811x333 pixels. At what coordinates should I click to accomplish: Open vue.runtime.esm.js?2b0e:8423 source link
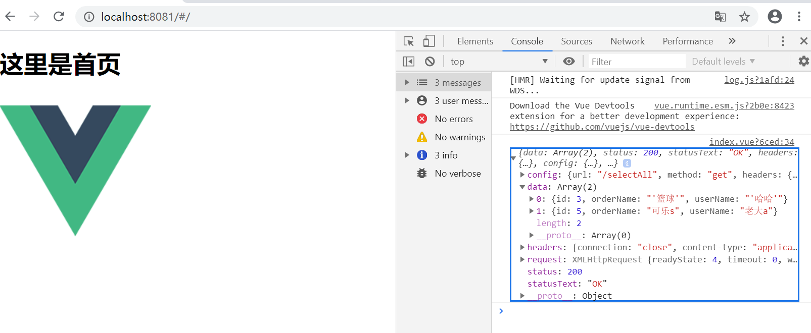pos(724,105)
